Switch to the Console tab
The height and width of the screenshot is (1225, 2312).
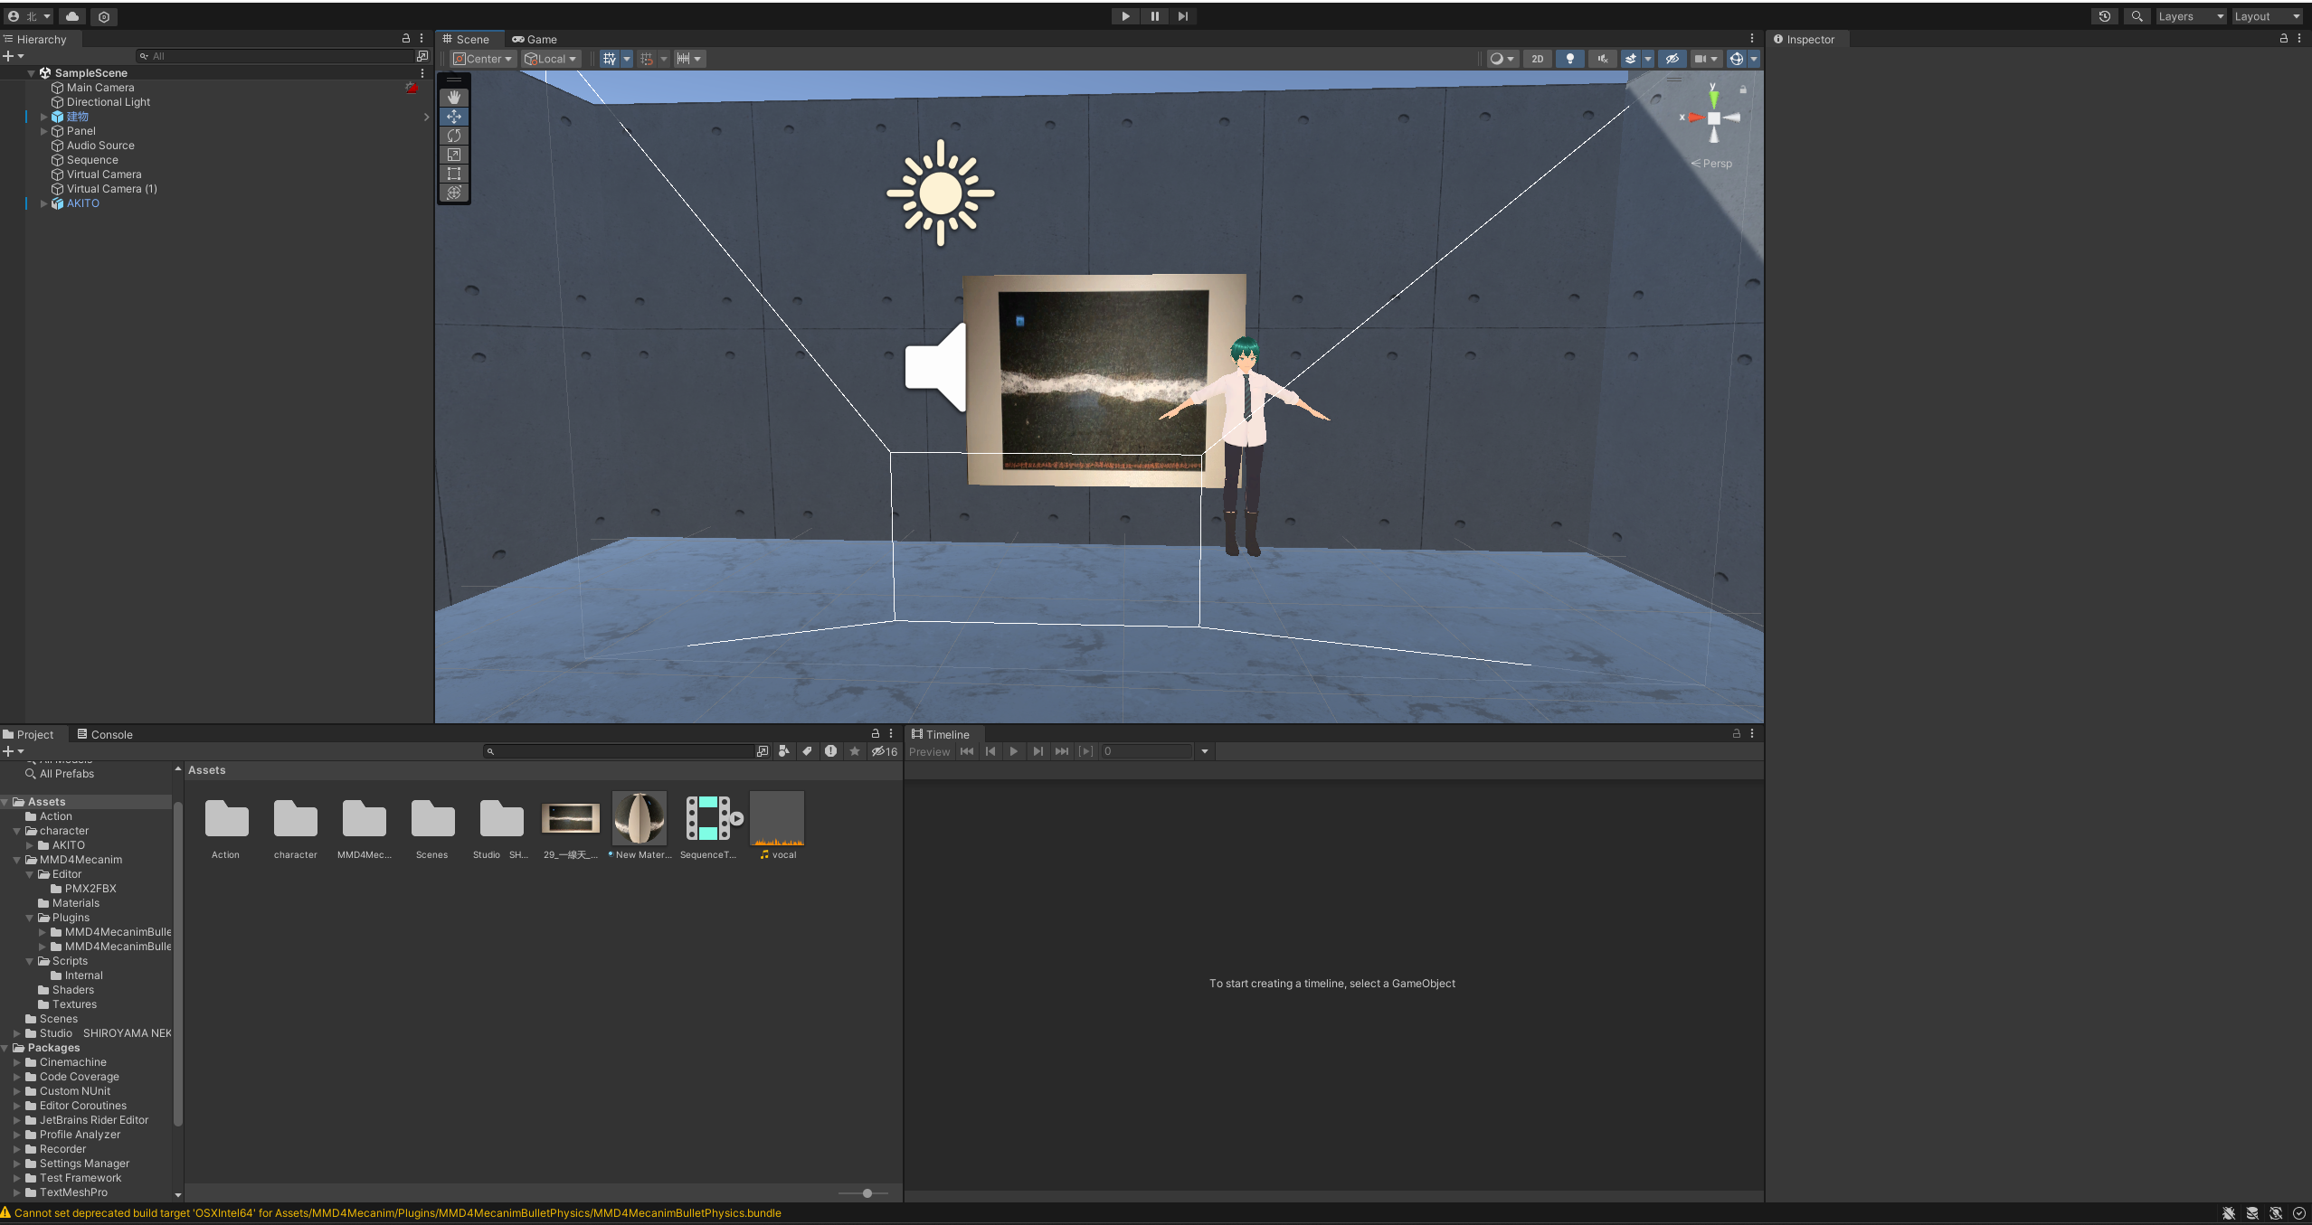pos(105,734)
